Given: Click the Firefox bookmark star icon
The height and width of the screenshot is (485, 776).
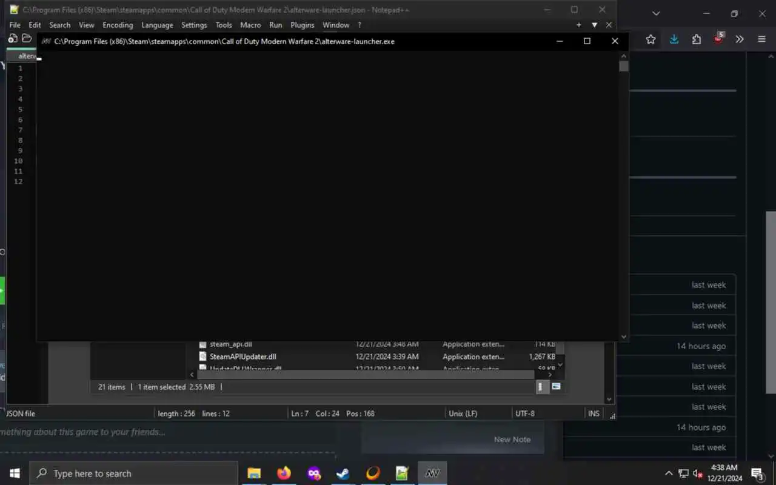Looking at the screenshot, I should coord(651,39).
